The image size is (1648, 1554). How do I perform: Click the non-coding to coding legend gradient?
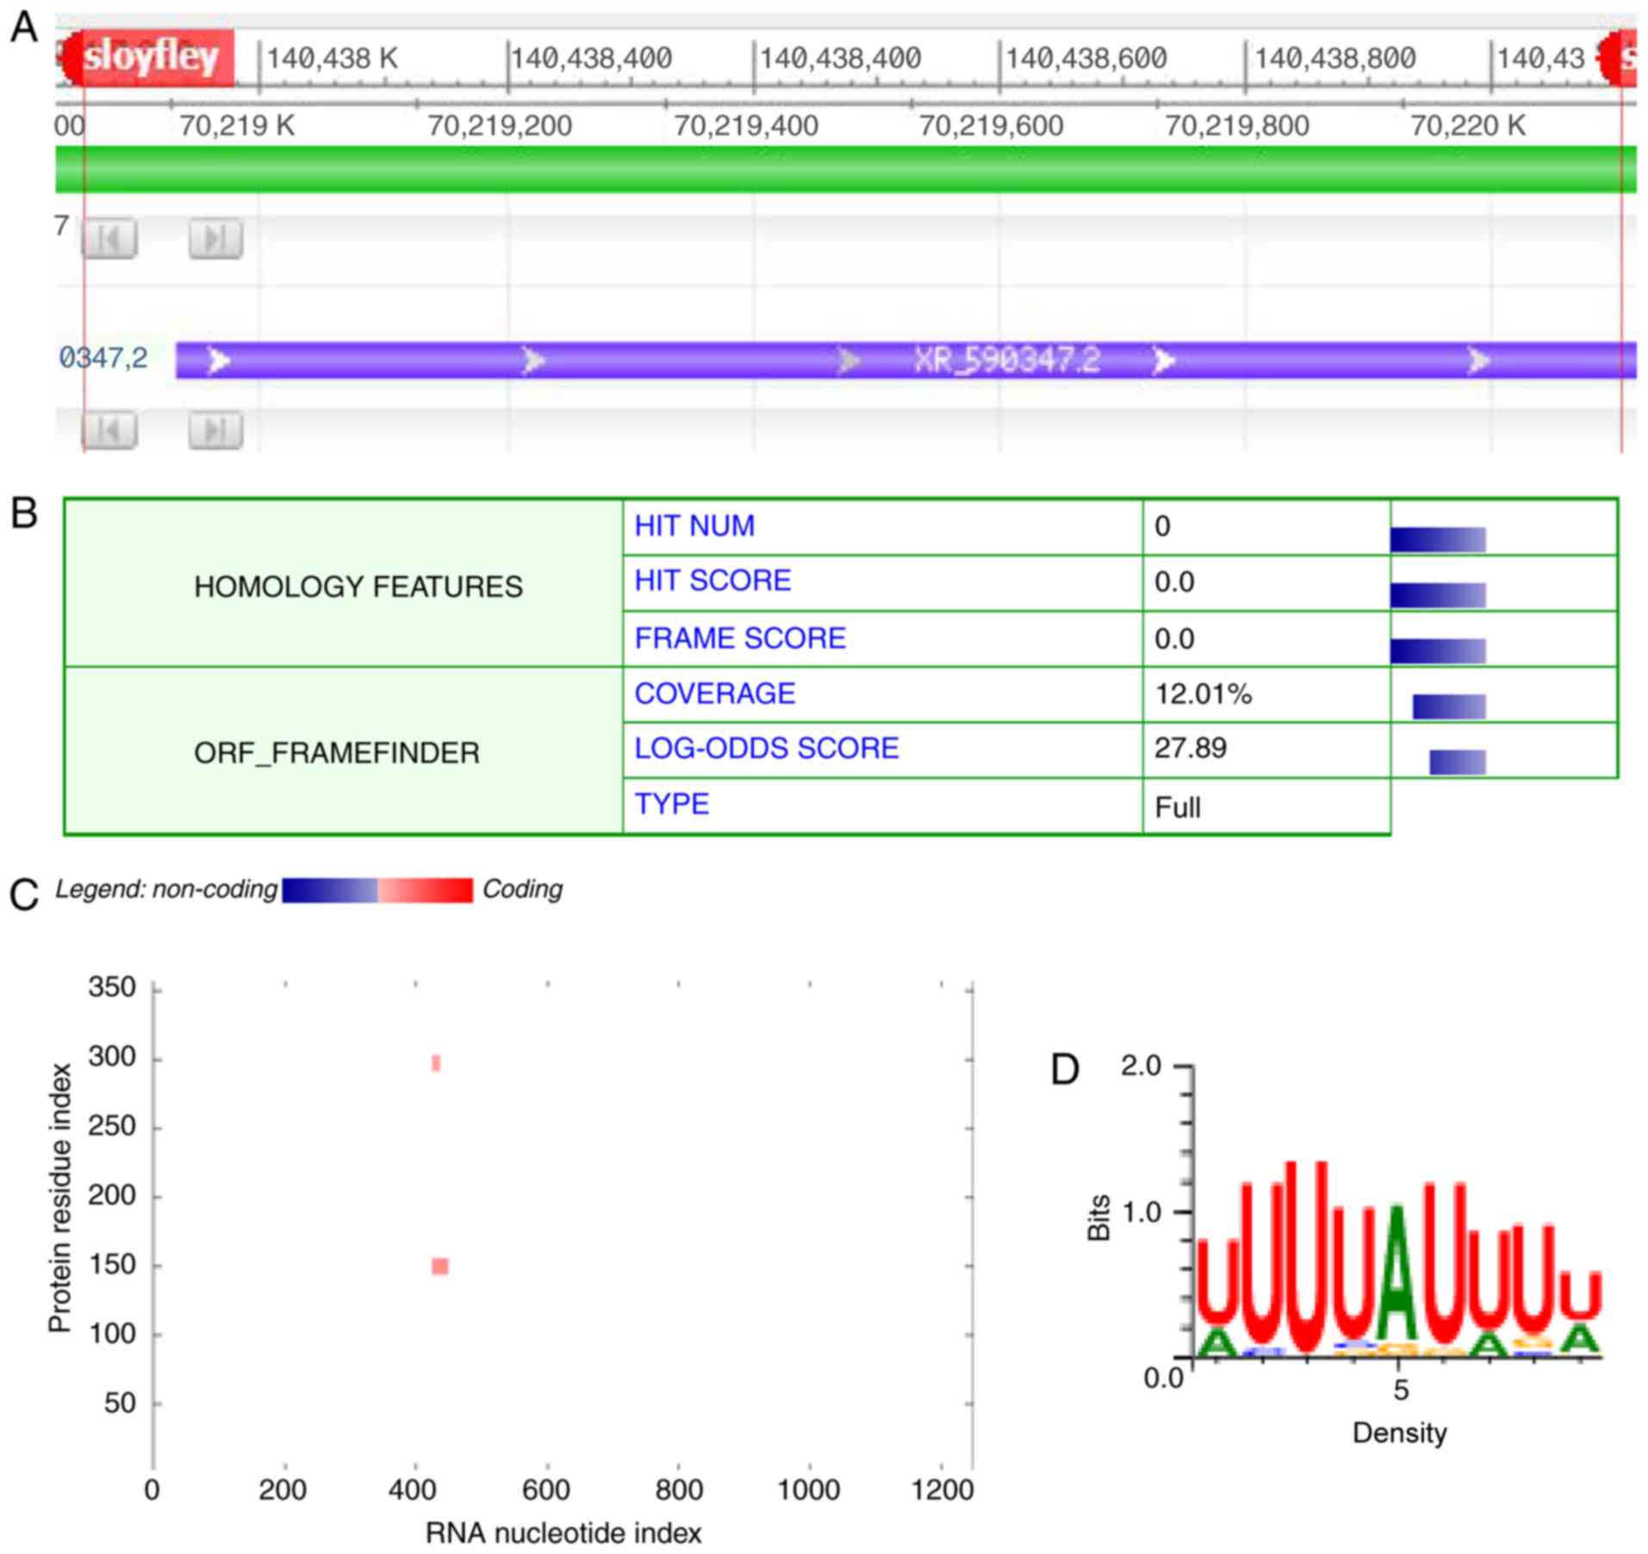click(377, 890)
